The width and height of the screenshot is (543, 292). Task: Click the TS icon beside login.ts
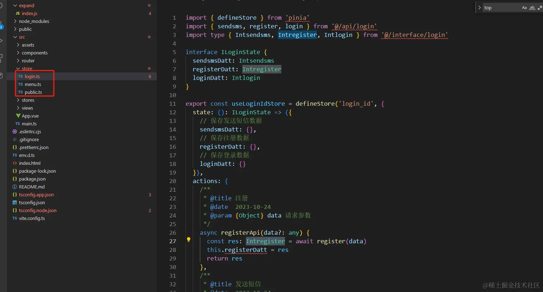click(x=20, y=76)
